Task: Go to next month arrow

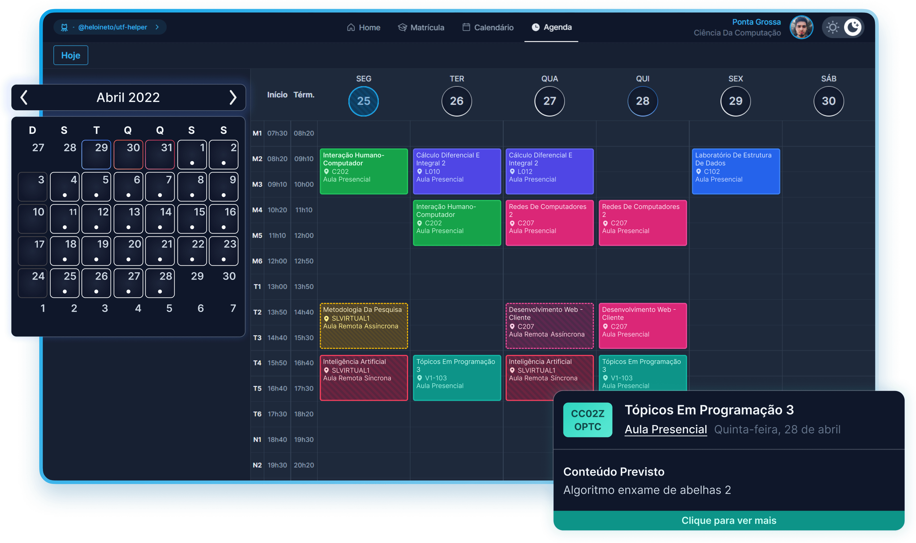Action: tap(233, 97)
